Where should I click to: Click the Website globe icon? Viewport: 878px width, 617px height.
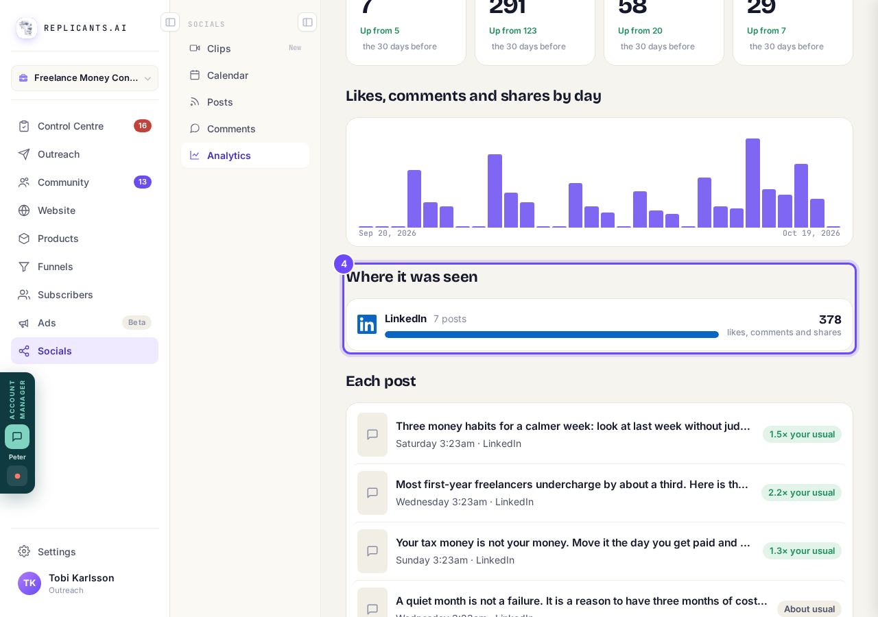click(x=24, y=210)
